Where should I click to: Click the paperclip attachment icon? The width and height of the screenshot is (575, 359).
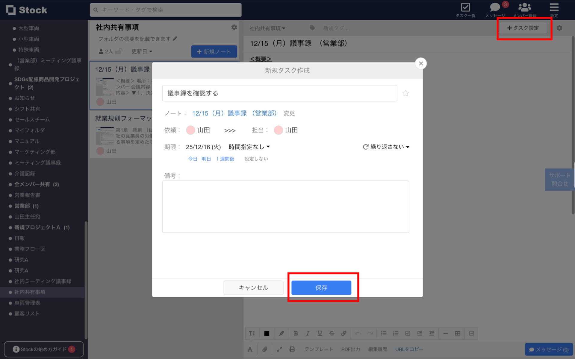pos(265,349)
